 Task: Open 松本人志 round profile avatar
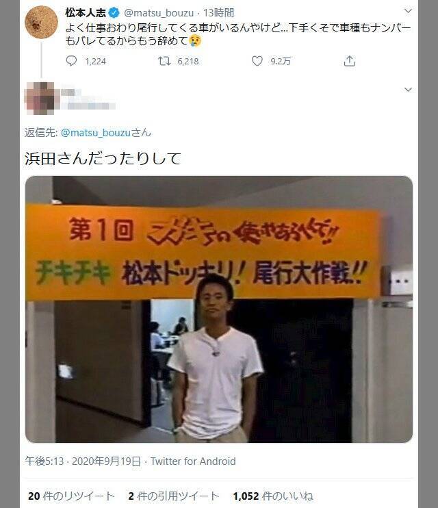[x=42, y=23]
